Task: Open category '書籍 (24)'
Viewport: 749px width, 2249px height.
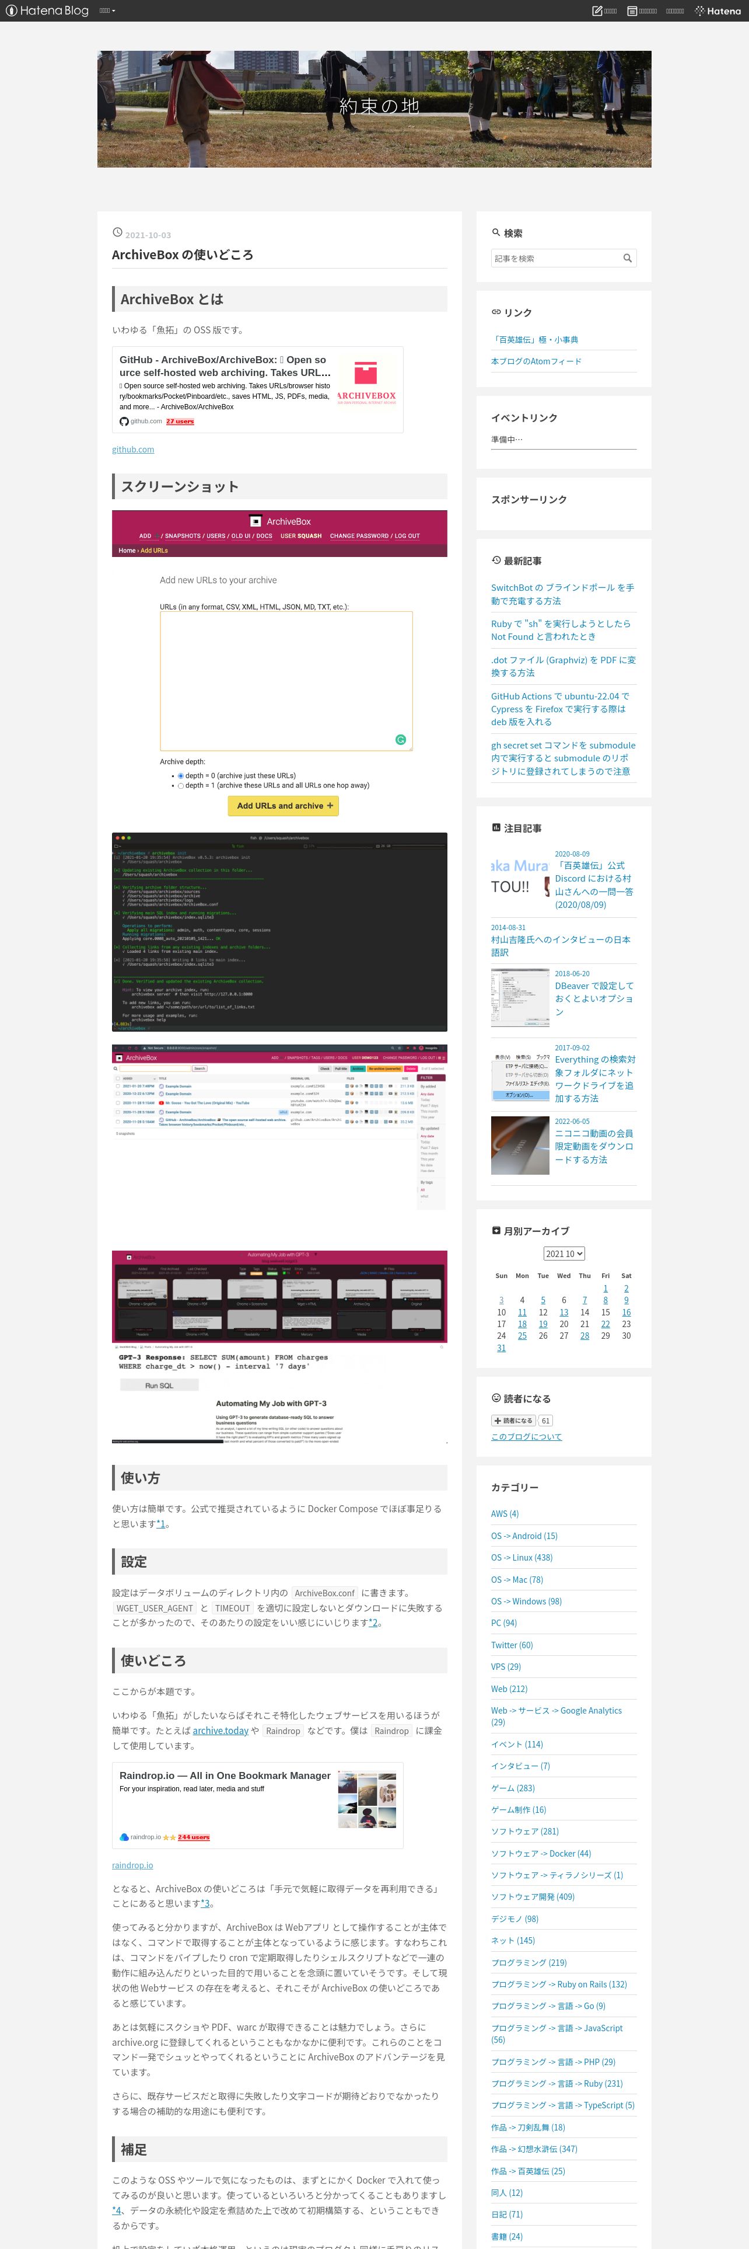Action: (506, 2236)
